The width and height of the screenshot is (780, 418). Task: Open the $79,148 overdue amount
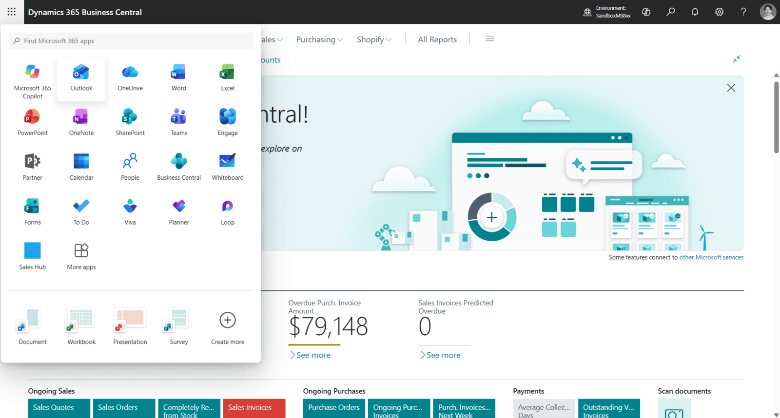click(x=328, y=326)
